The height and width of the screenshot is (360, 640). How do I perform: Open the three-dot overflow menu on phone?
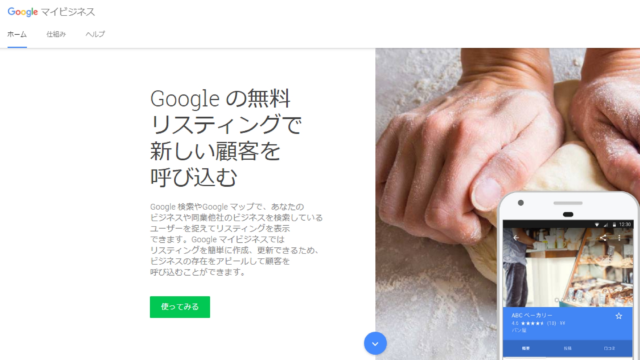[619, 238]
